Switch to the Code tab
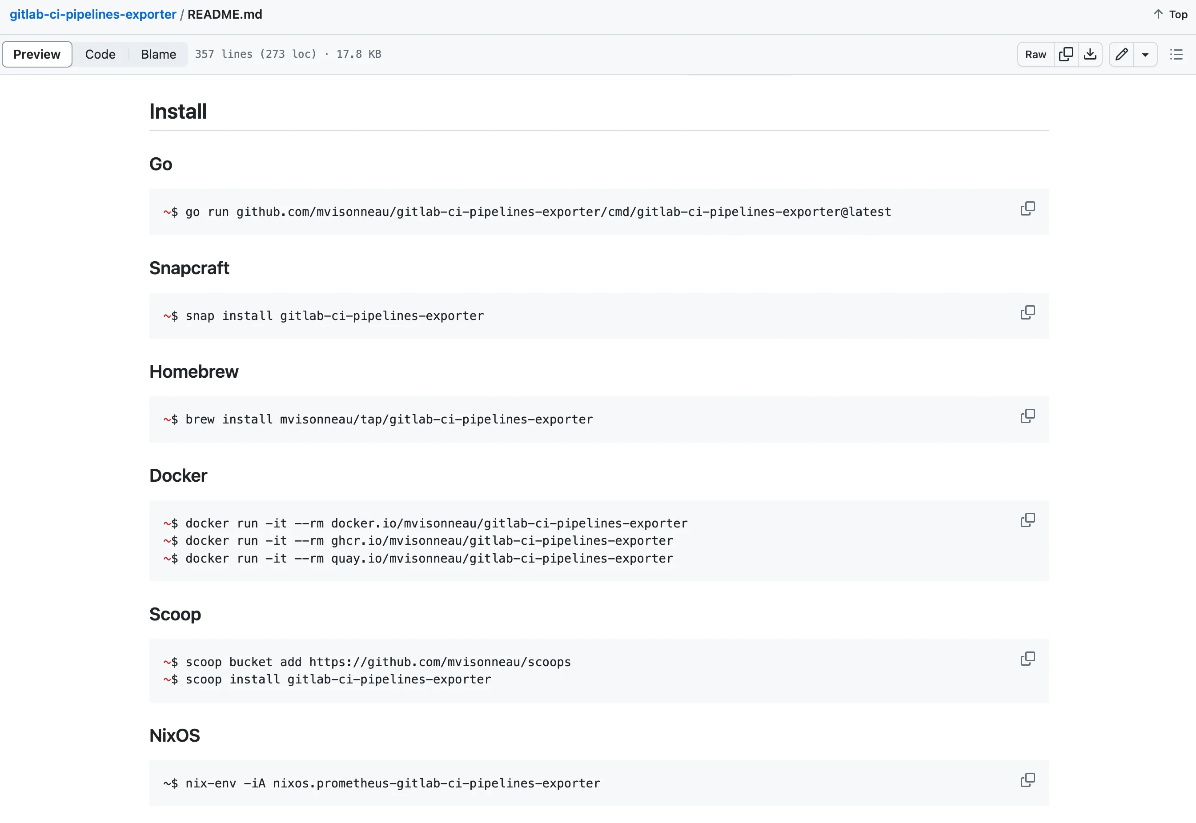The image size is (1196, 823). pyautogui.click(x=100, y=54)
